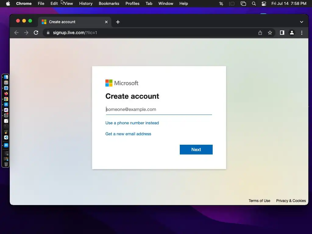Open the Edit menu
This screenshot has height=234, width=312.
[54, 4]
